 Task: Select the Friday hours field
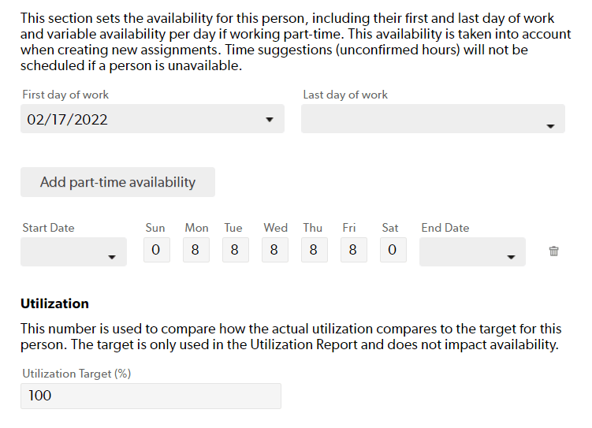(x=354, y=250)
